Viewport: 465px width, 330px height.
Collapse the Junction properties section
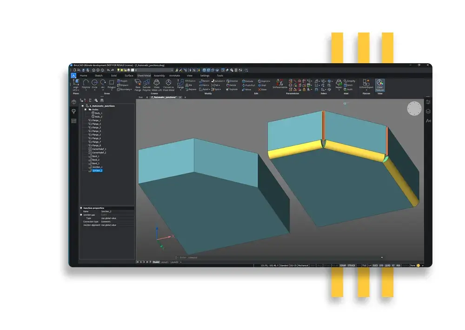point(81,208)
